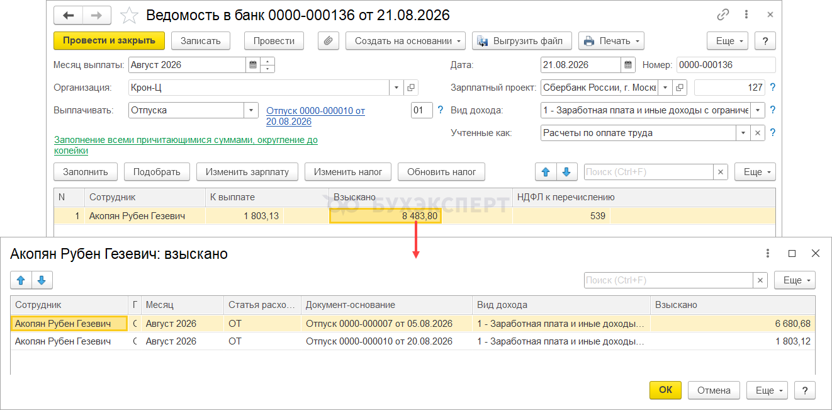
Task: Open calendar picker for Дата field
Action: (628, 65)
